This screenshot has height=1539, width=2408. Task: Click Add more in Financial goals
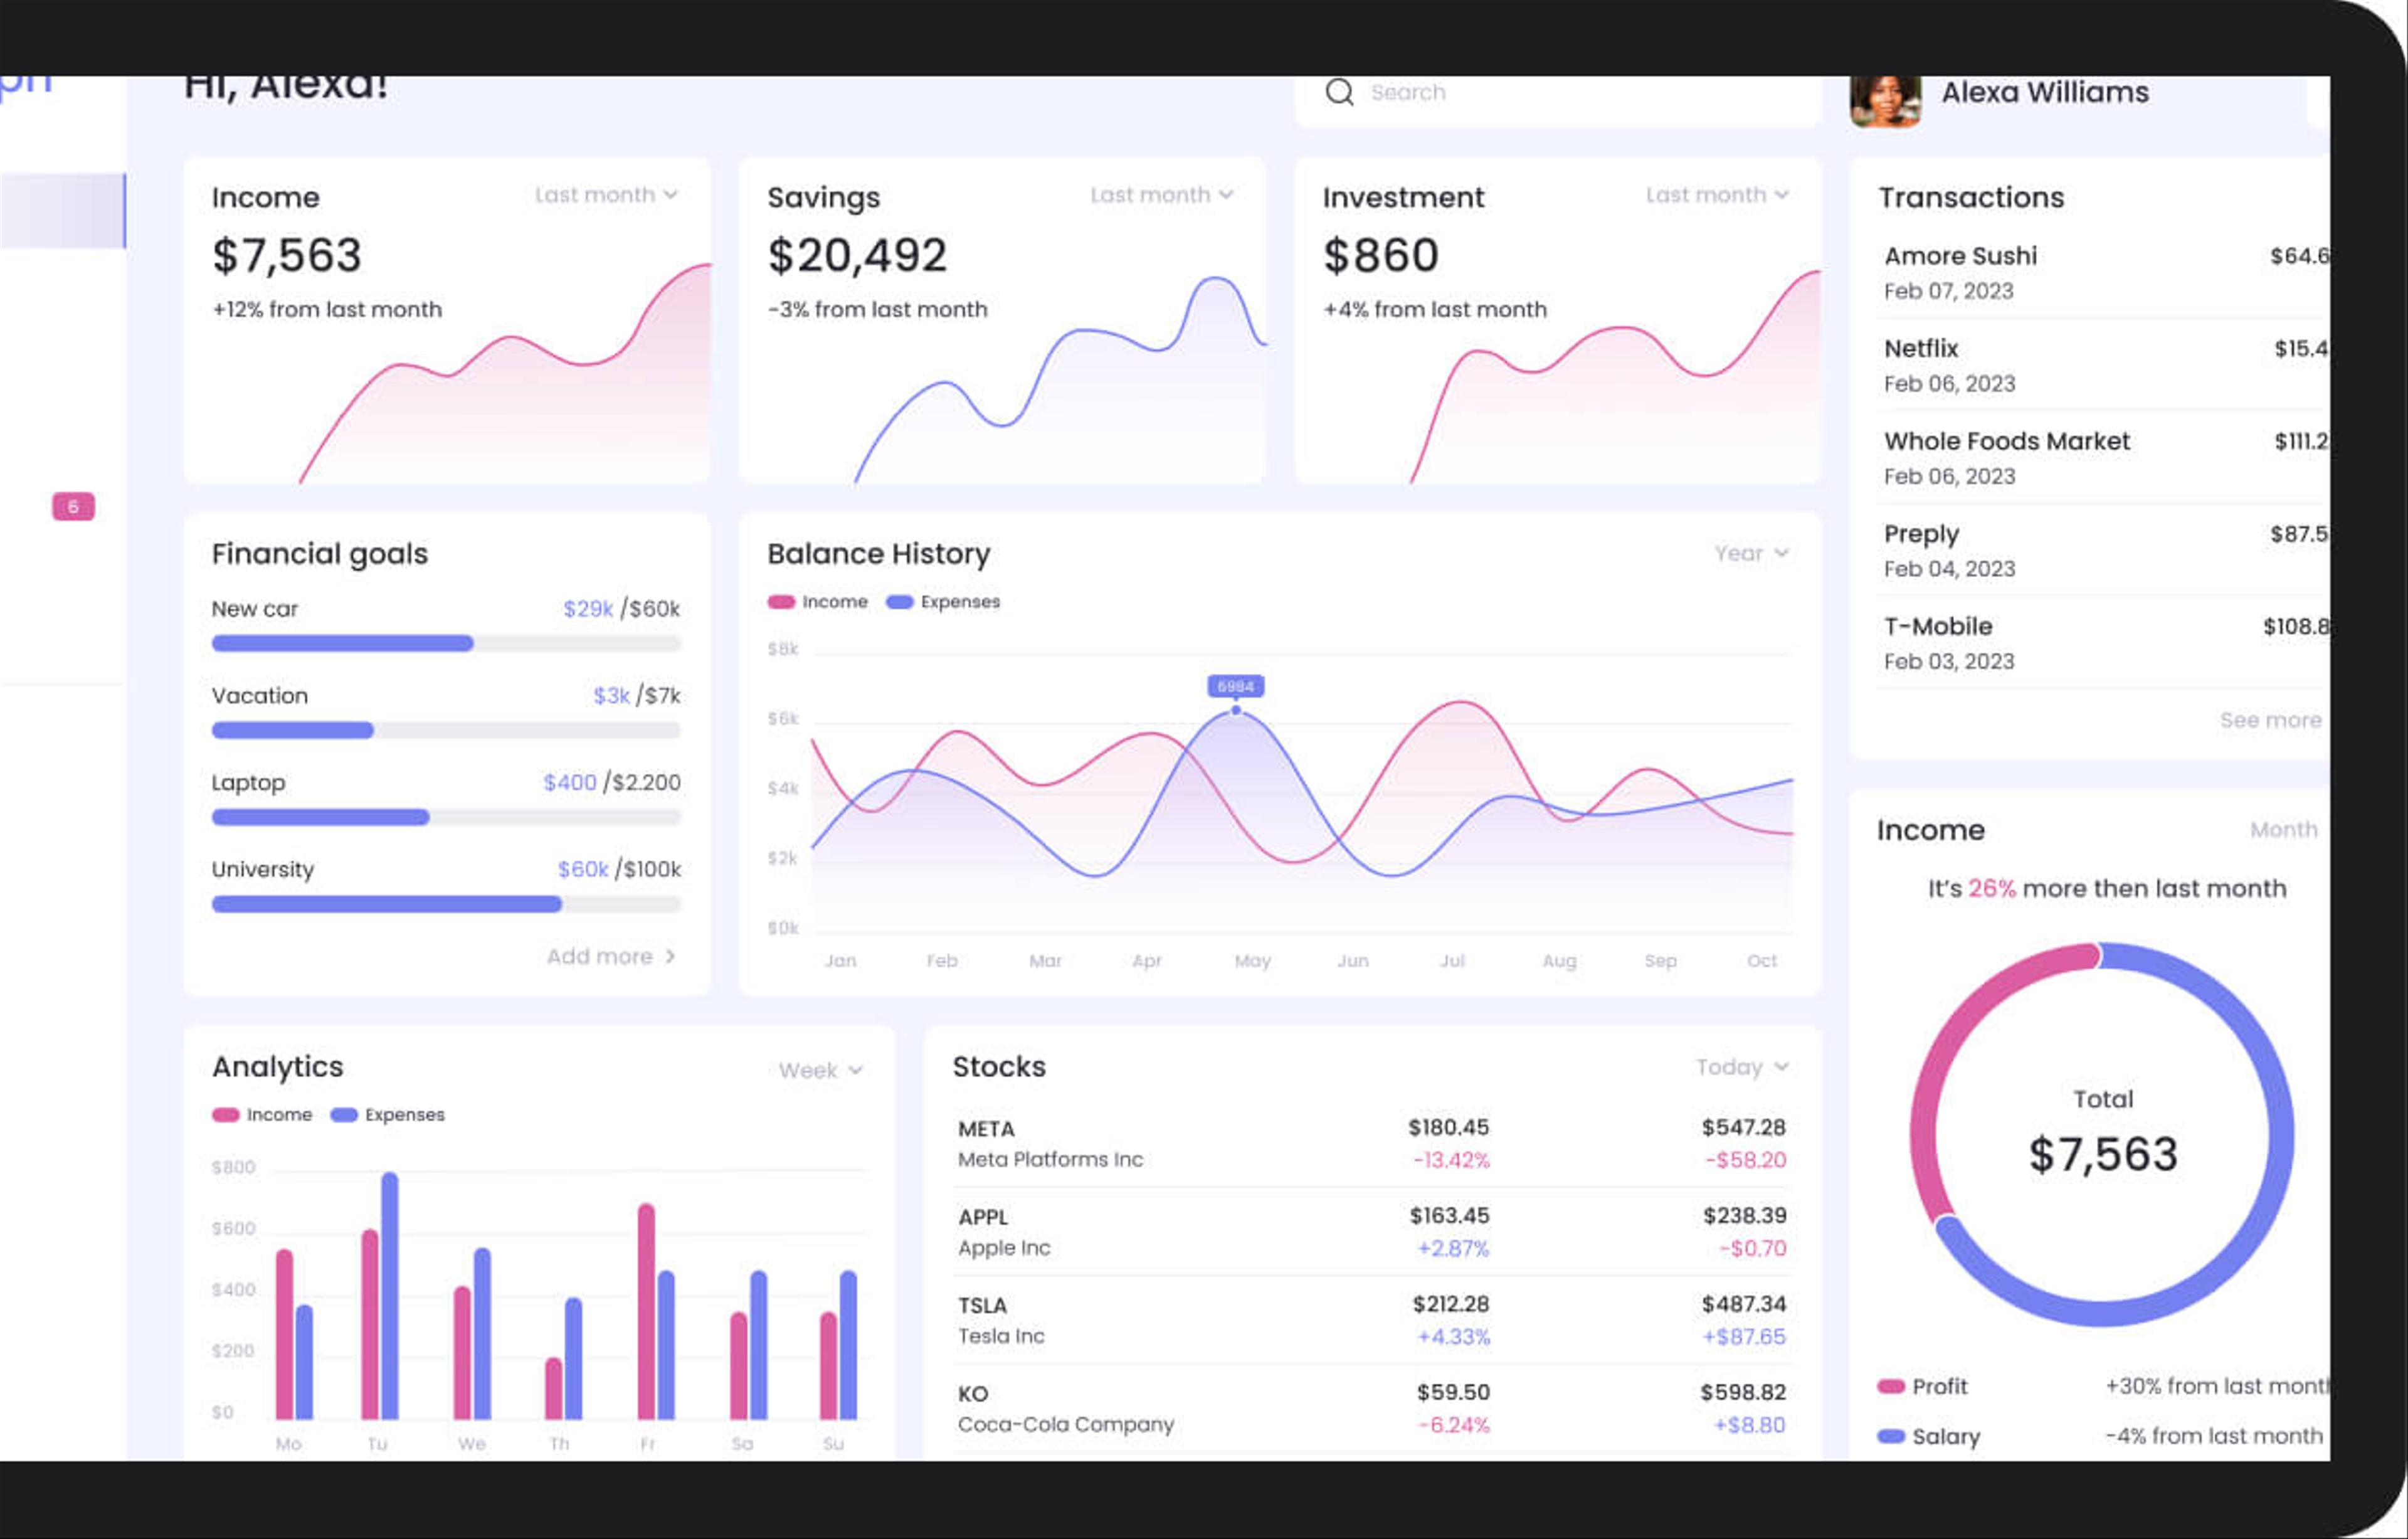tap(611, 956)
